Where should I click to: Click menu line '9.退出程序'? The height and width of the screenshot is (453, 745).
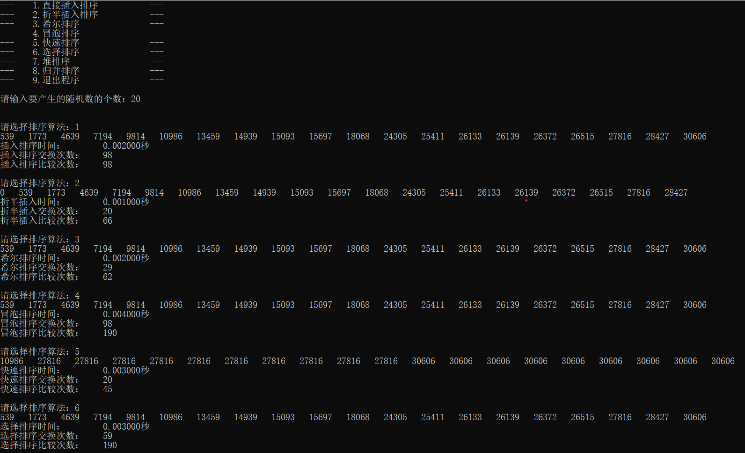tap(56, 80)
